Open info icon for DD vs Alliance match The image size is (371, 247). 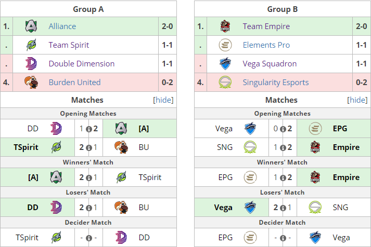pos(89,129)
